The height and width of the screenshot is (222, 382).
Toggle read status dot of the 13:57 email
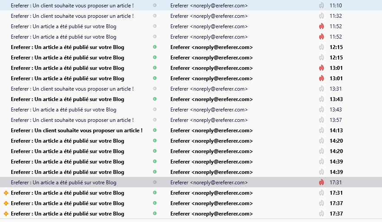click(155, 120)
